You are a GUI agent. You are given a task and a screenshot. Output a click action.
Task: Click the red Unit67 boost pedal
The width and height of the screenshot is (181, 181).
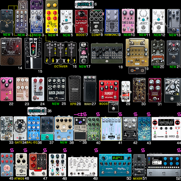[x=81, y=21]
